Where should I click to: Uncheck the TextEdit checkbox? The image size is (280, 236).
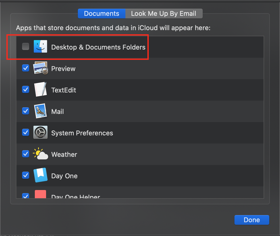click(26, 89)
